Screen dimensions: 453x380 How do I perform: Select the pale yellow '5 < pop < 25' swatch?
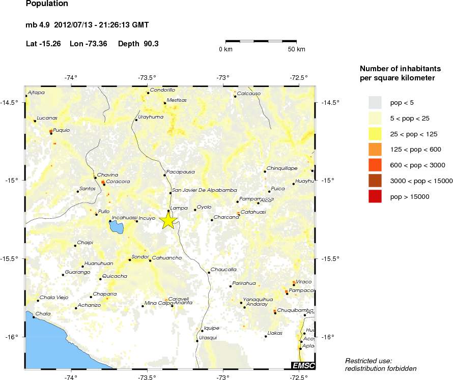point(375,118)
